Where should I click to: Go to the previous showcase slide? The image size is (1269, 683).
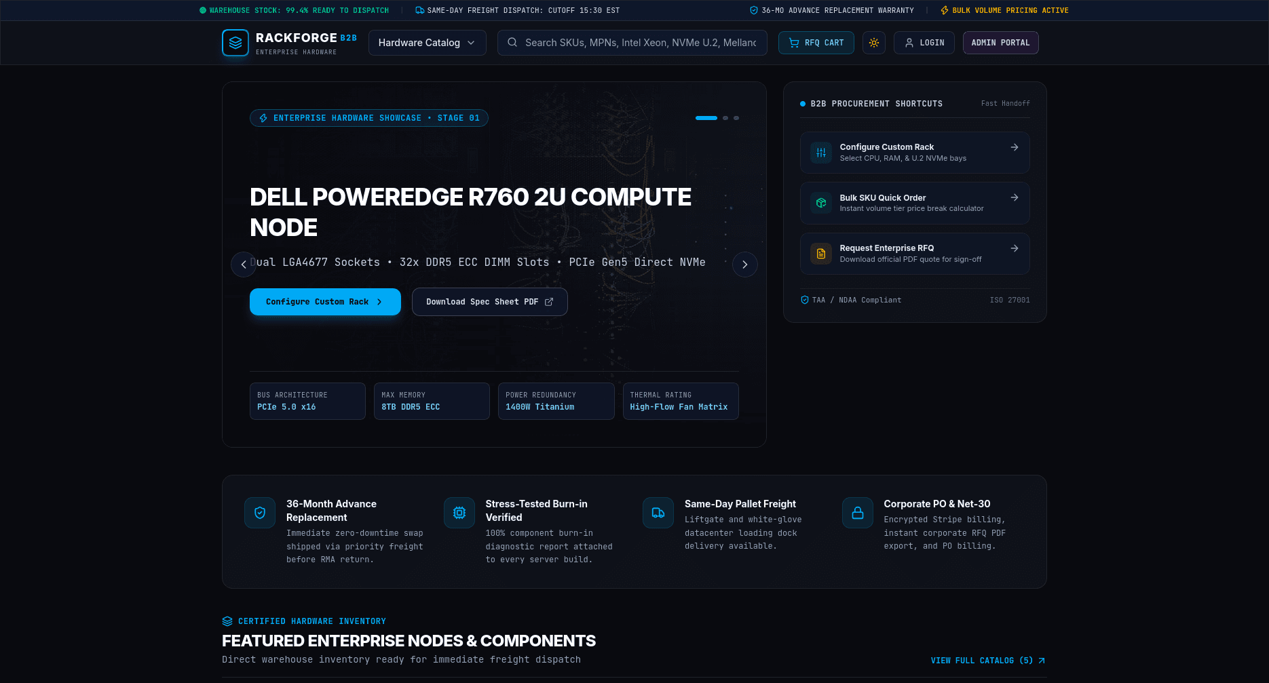(244, 265)
